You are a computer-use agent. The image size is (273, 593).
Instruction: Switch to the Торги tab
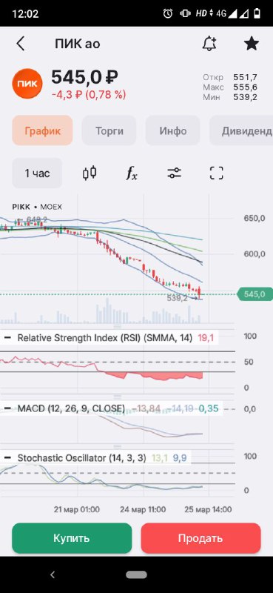(109, 130)
